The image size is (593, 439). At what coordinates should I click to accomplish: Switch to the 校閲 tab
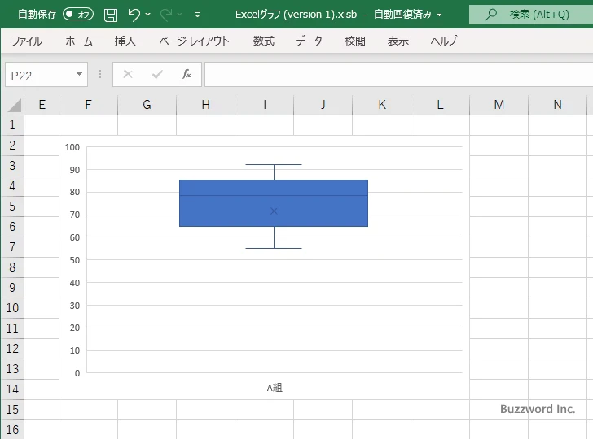(355, 41)
